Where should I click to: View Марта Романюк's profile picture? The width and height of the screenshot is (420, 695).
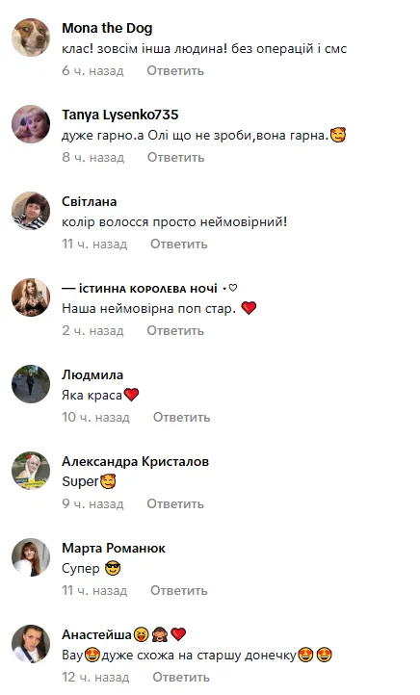31,557
